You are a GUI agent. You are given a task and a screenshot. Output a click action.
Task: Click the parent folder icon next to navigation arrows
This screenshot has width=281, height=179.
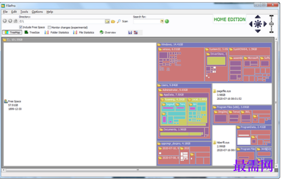16,21
